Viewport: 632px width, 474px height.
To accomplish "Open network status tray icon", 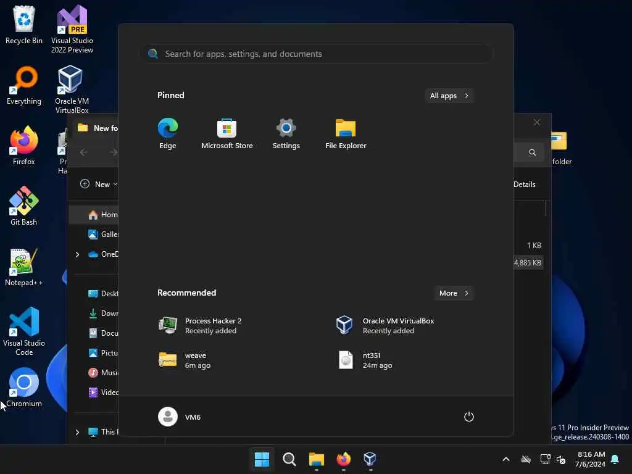I will [546, 459].
